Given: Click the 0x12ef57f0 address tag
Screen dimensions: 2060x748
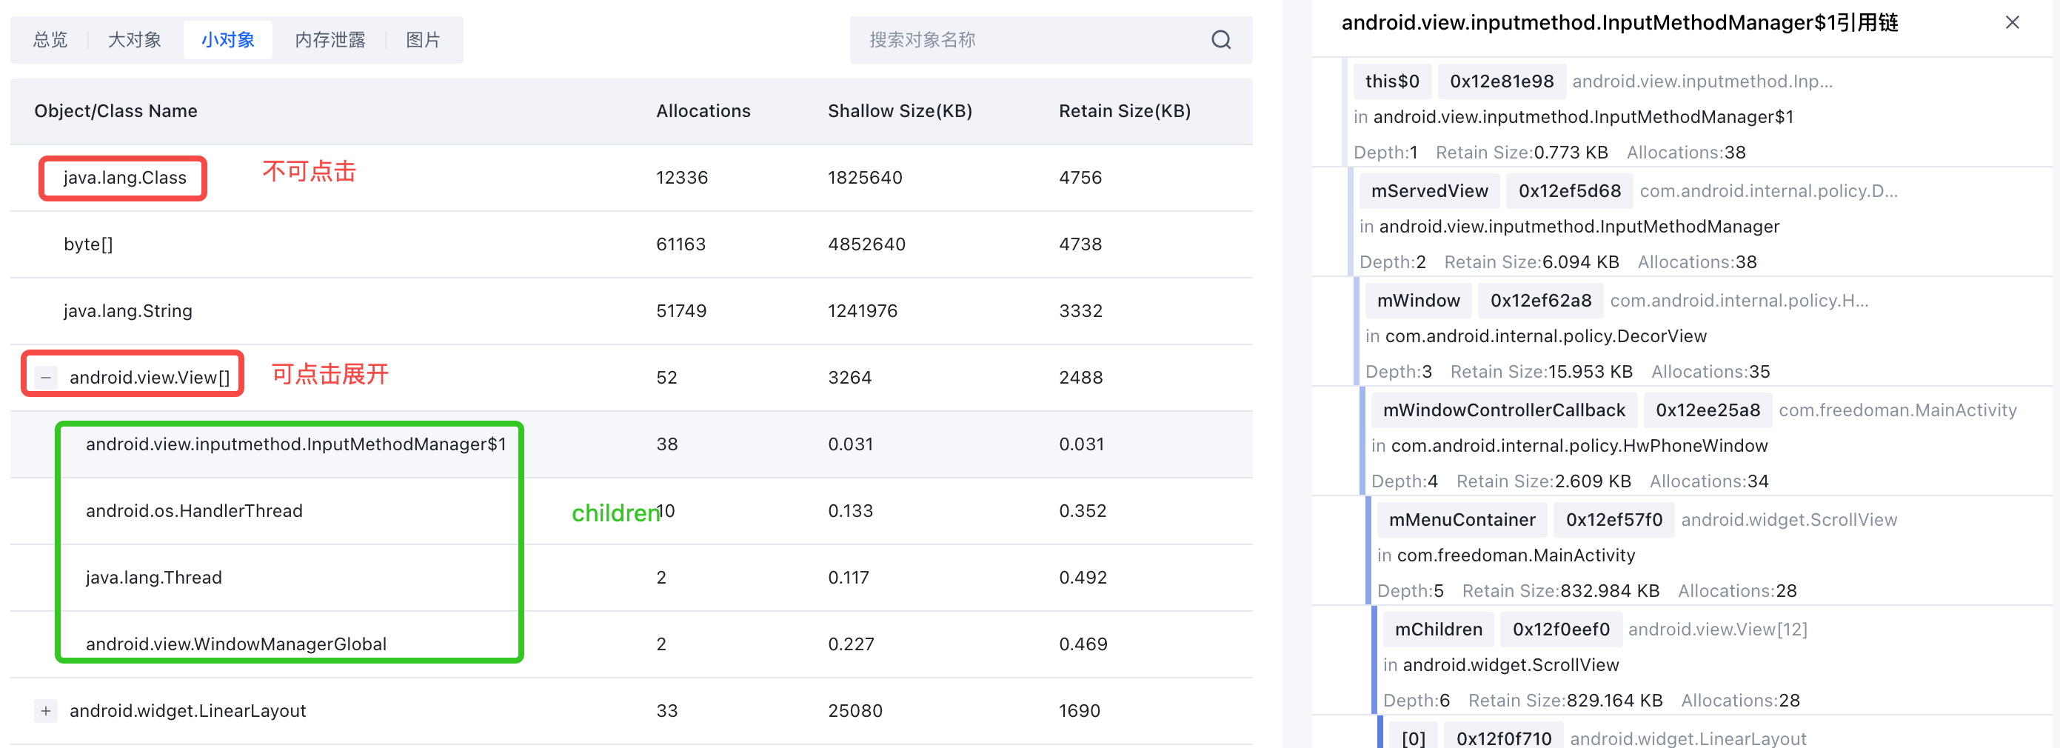Looking at the screenshot, I should point(1613,520).
